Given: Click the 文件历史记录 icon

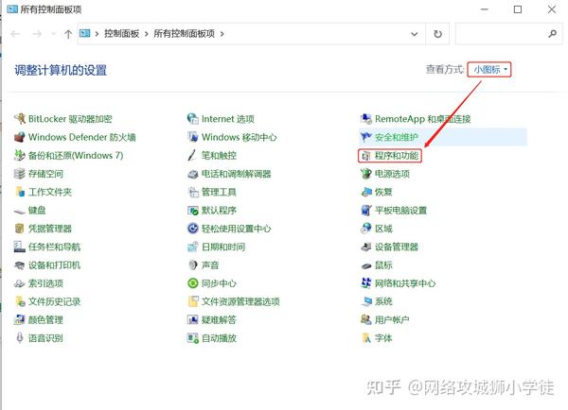Looking at the screenshot, I should [x=19, y=301].
